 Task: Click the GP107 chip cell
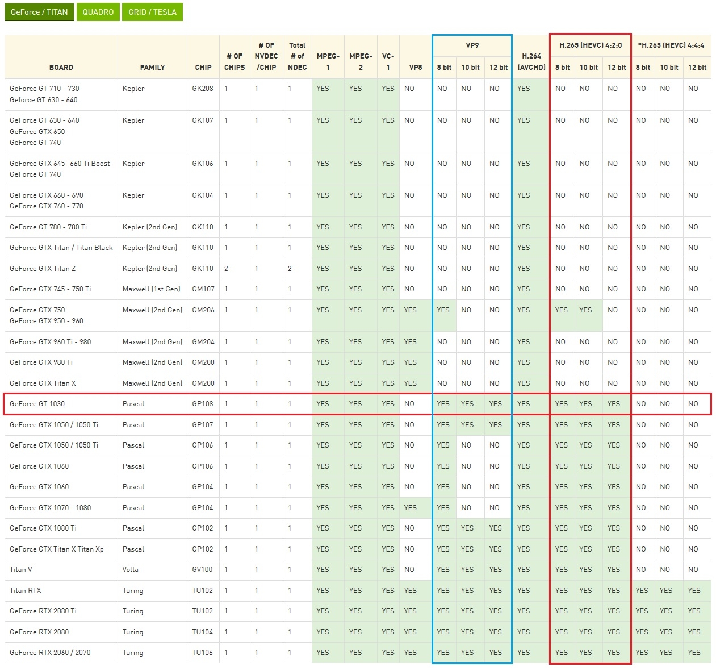203,425
